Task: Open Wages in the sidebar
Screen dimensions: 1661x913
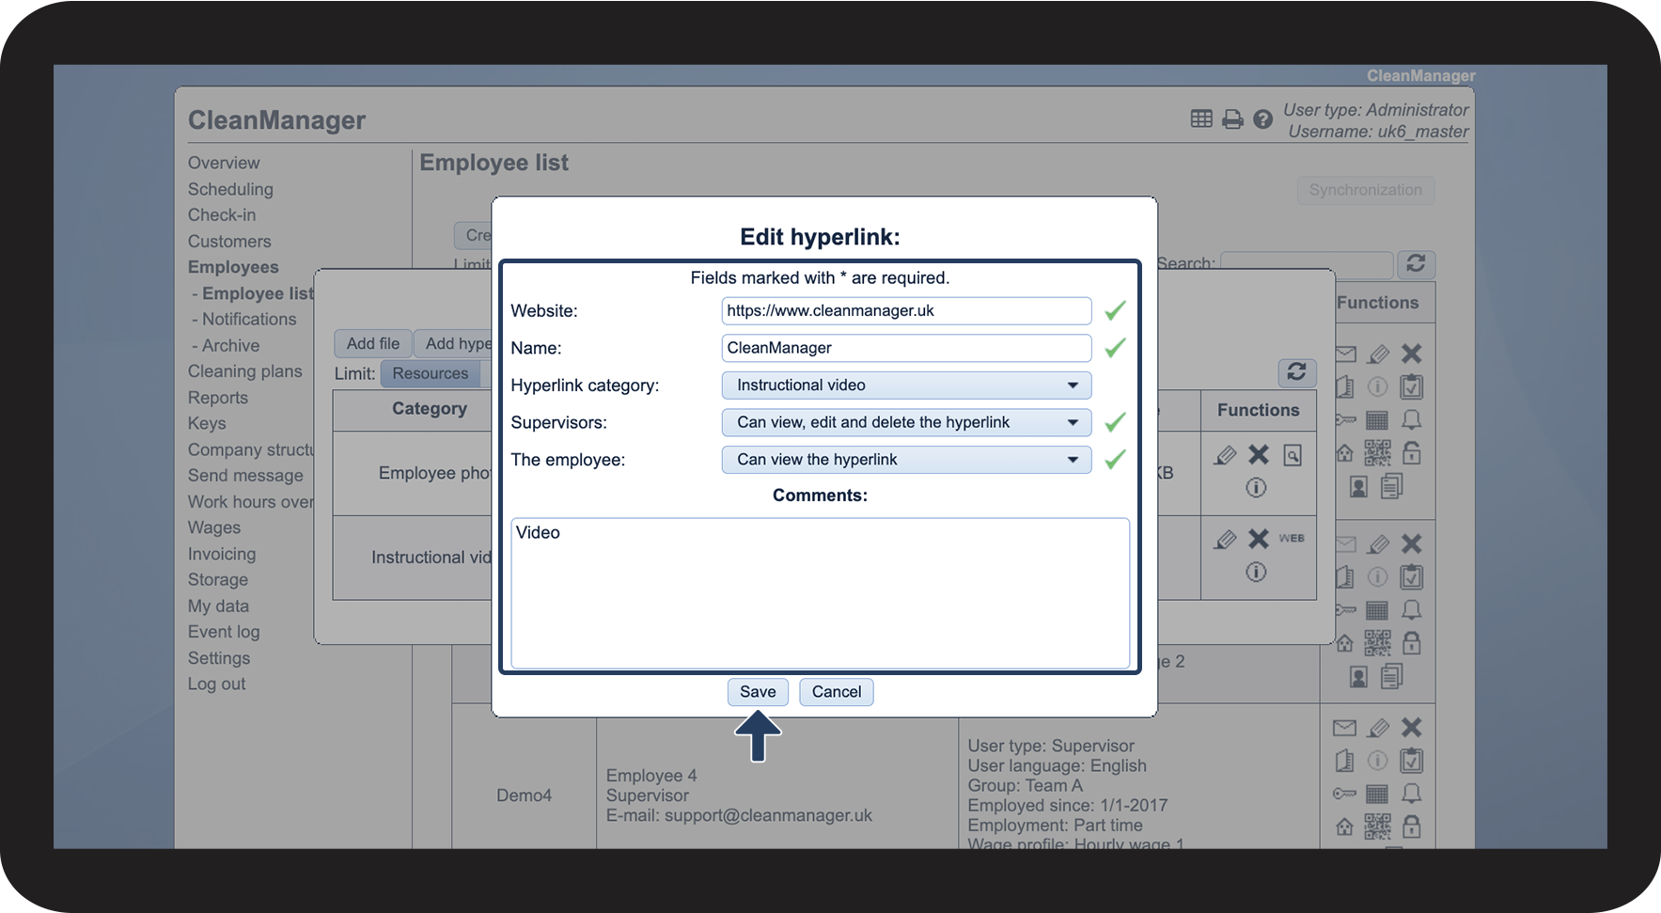Action: [214, 528]
